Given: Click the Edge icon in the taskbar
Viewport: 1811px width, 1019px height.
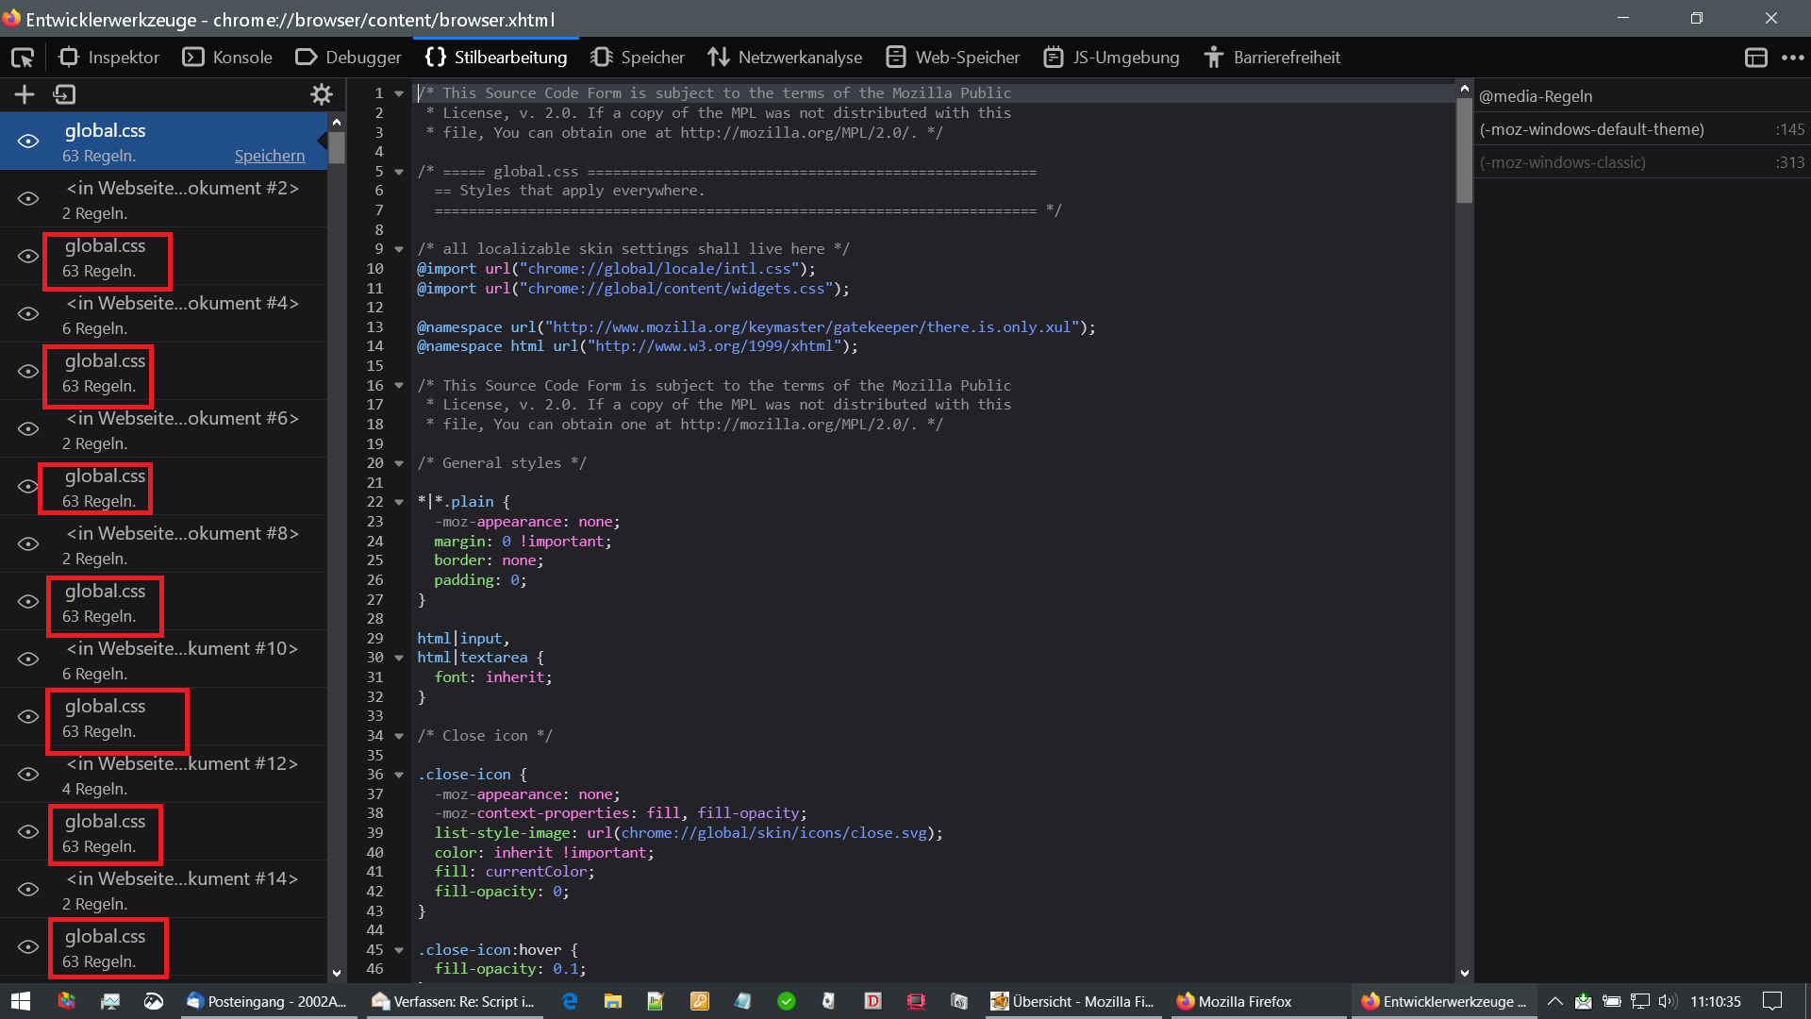Looking at the screenshot, I should (570, 1001).
